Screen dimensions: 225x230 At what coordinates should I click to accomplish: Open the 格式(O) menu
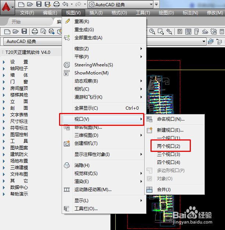click(x=119, y=13)
